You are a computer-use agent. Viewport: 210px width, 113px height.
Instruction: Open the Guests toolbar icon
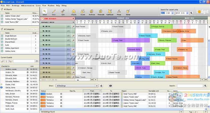coord(83,12)
